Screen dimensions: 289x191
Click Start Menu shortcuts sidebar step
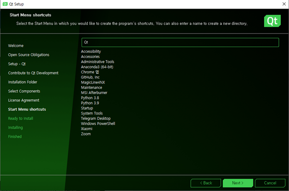[x=27, y=109]
